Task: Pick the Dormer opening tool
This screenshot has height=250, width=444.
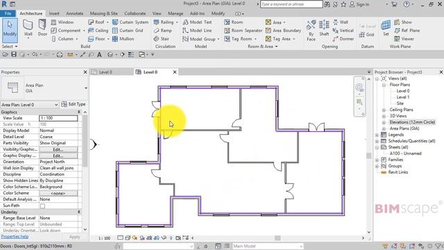Action: coord(343,39)
